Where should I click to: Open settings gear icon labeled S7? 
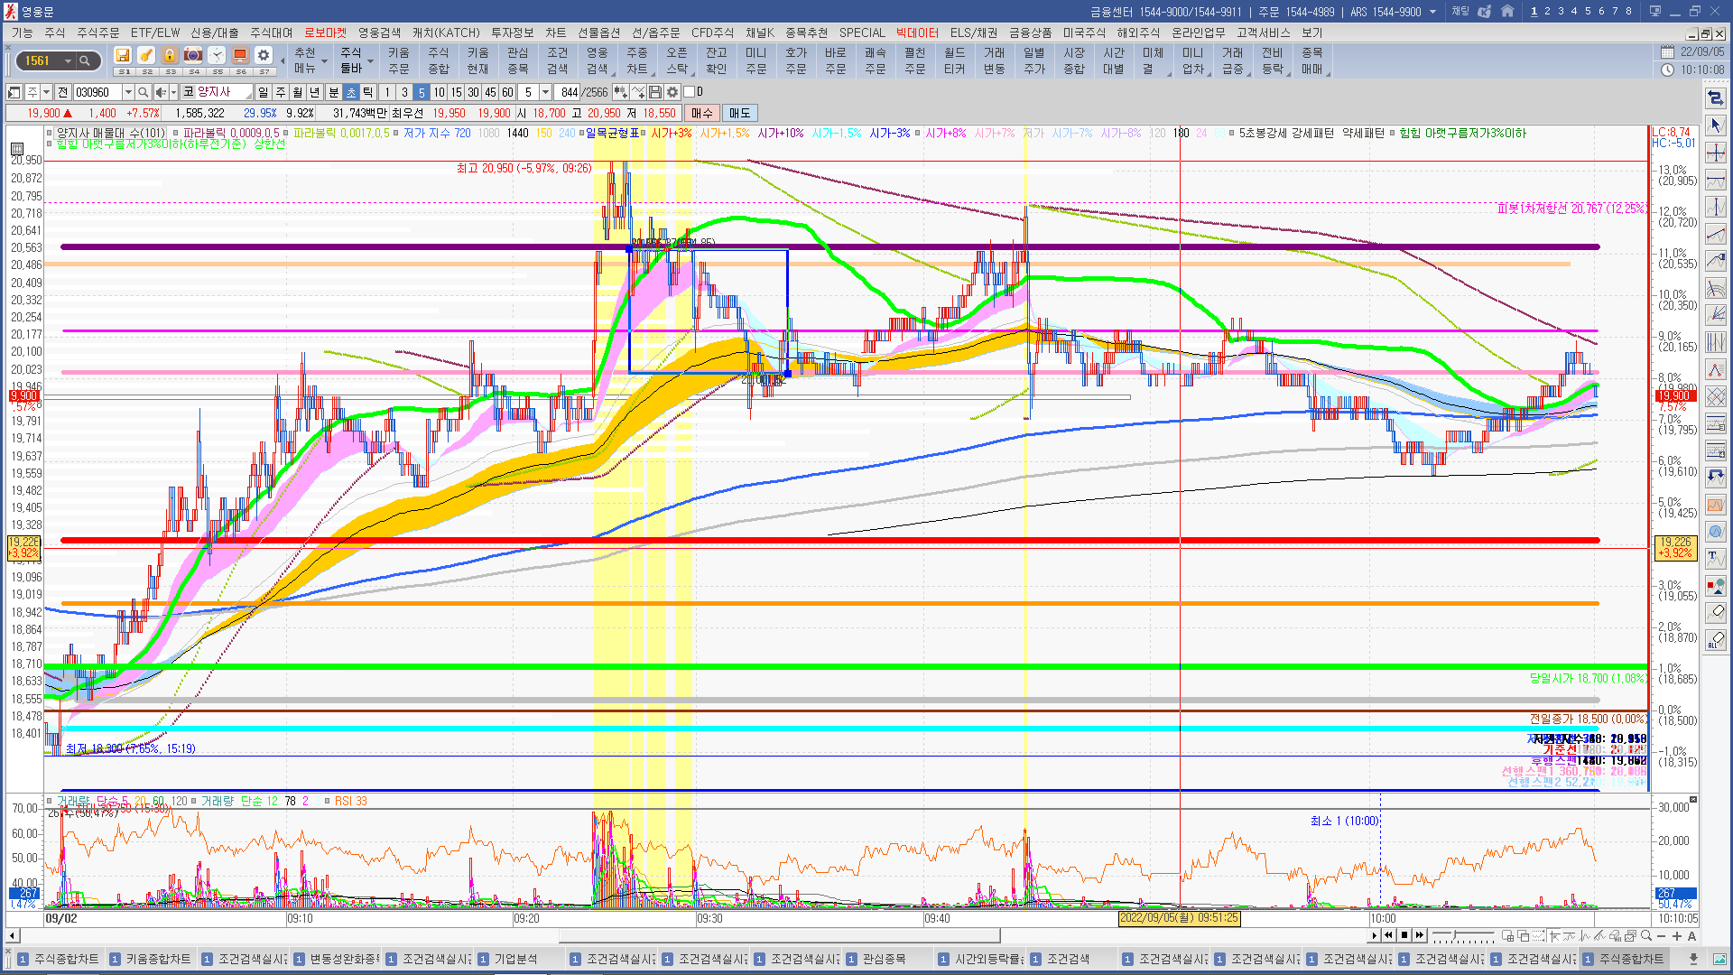[264, 56]
